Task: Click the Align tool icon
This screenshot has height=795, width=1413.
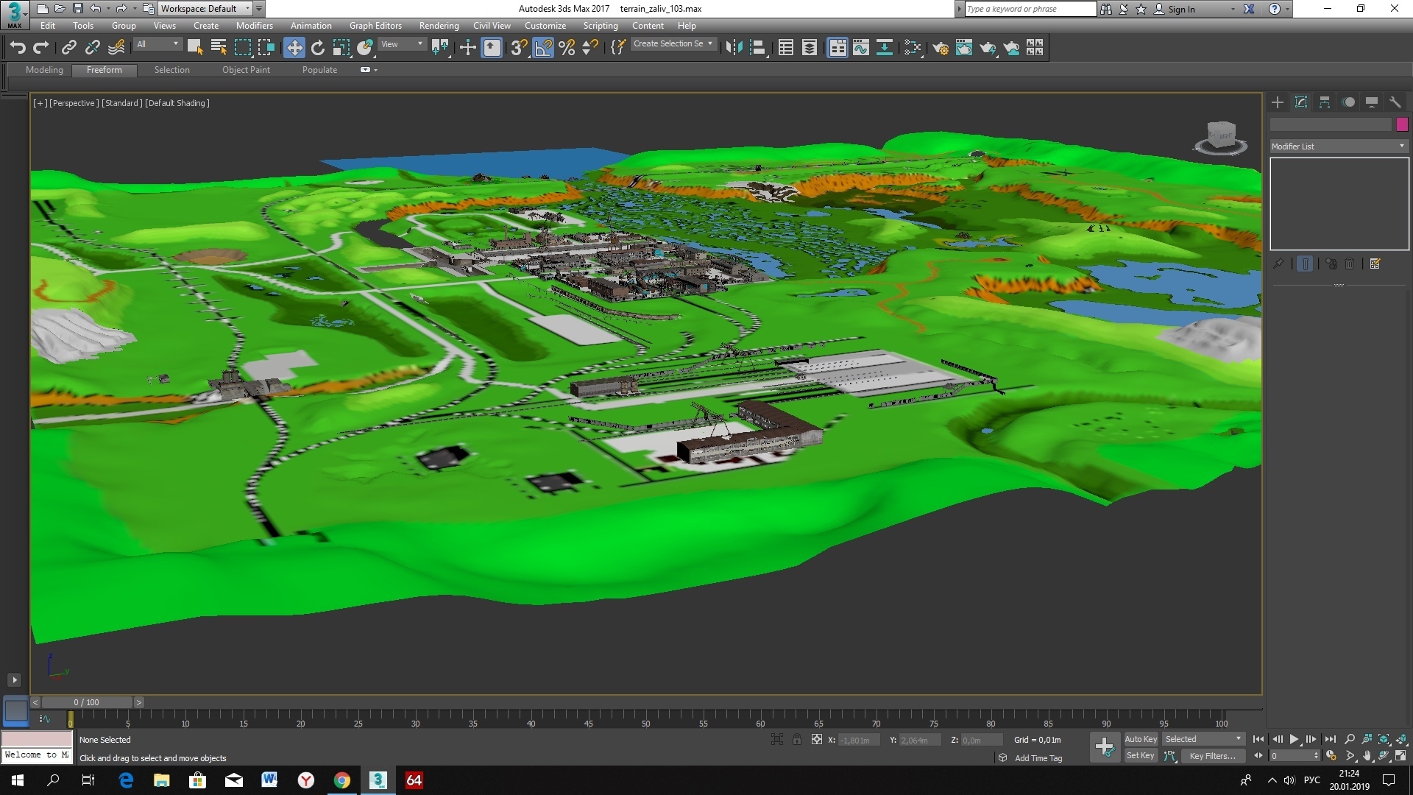Action: (757, 48)
